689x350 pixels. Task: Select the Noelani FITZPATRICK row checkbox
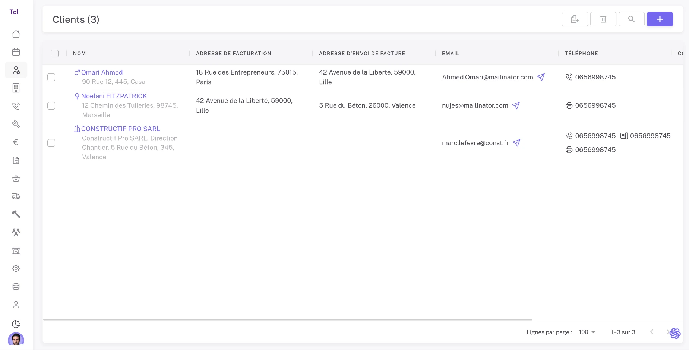pos(51,105)
